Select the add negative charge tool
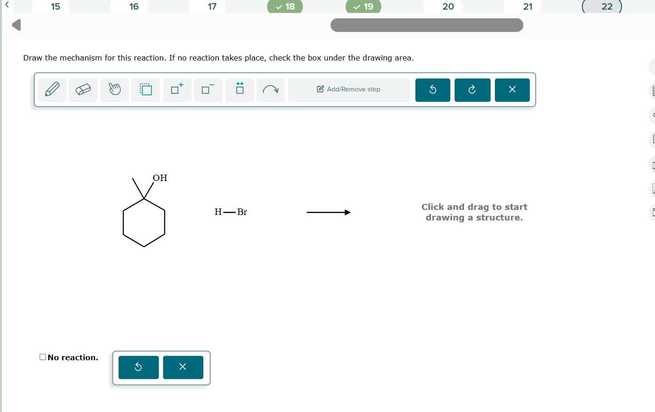The width and height of the screenshot is (655, 412). (208, 90)
